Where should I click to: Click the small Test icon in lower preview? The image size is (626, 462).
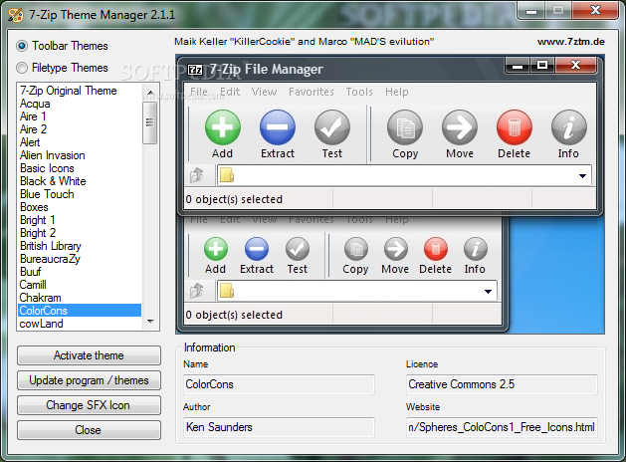(x=298, y=249)
